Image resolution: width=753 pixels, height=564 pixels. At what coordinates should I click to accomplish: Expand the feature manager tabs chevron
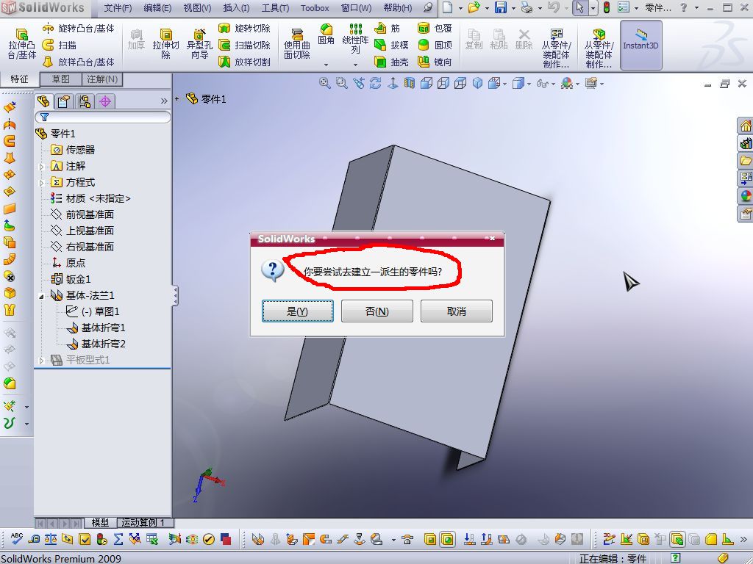tap(164, 101)
